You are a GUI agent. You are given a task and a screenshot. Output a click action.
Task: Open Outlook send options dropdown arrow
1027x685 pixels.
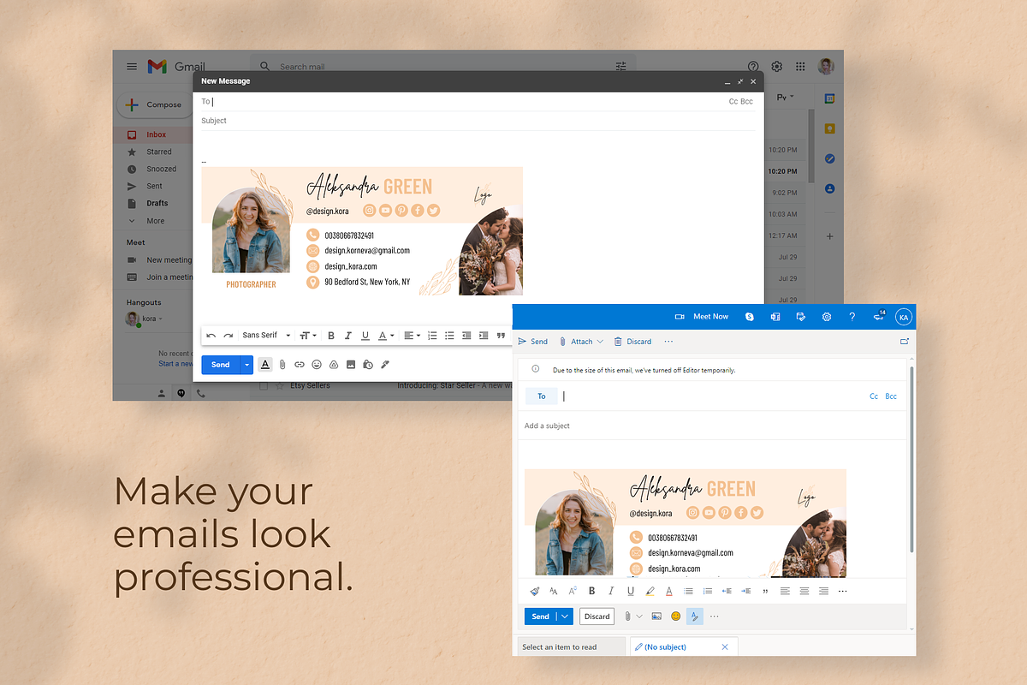(564, 616)
